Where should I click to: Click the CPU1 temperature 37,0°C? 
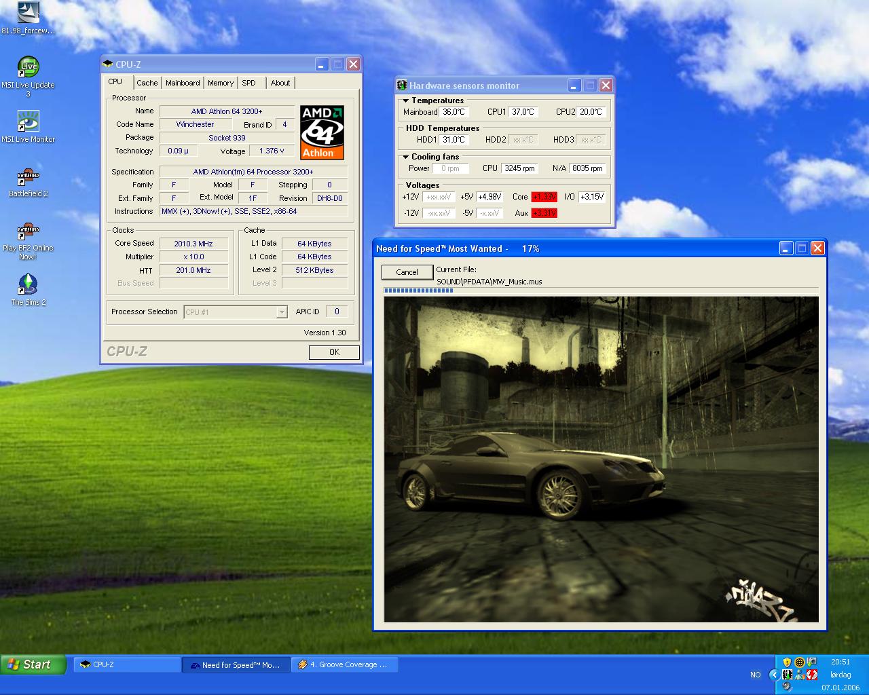pos(523,112)
